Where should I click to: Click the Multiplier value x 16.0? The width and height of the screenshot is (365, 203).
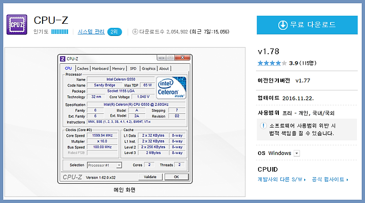[102, 141]
